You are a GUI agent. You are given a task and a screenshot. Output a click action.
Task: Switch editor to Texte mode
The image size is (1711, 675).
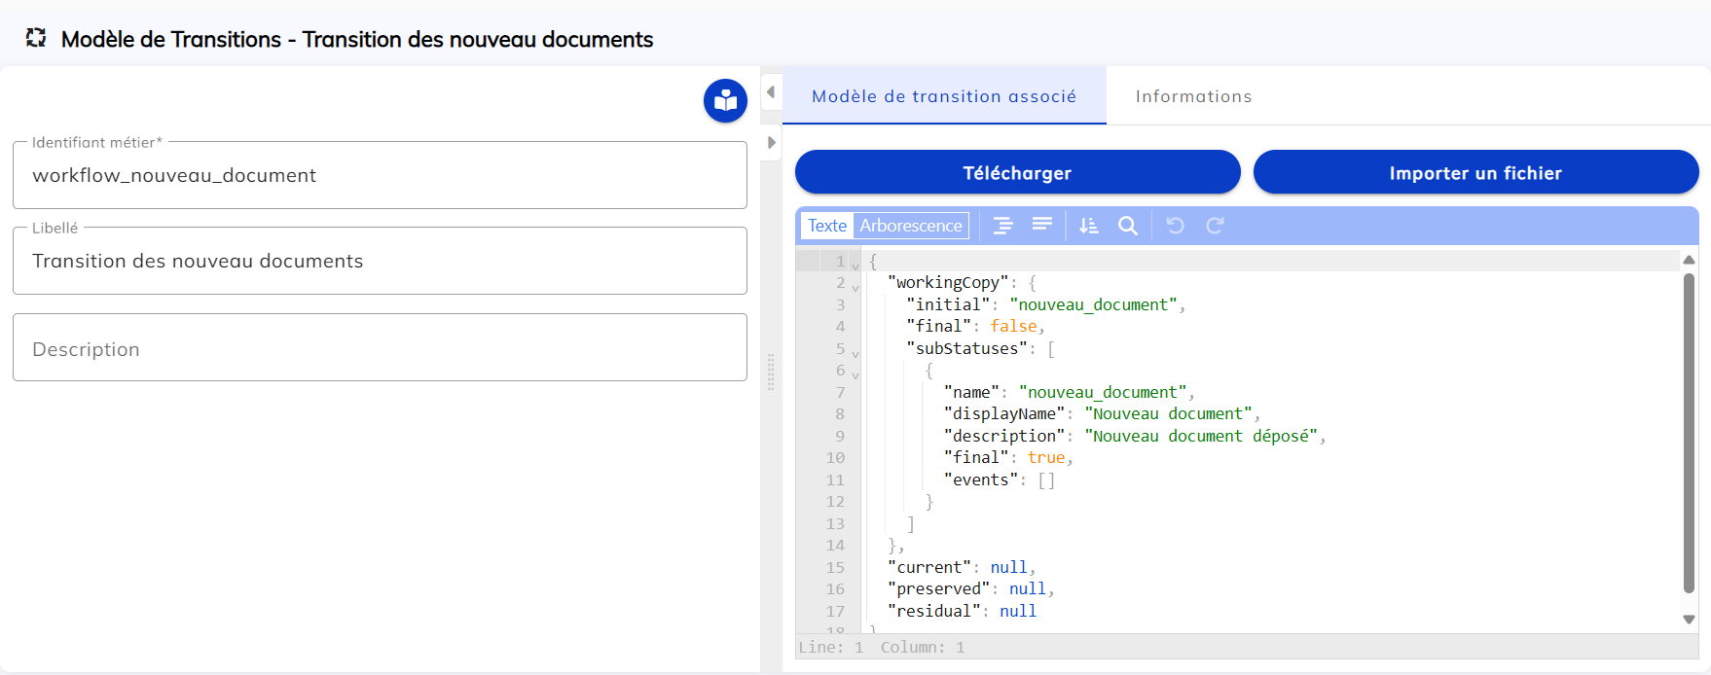point(826,226)
